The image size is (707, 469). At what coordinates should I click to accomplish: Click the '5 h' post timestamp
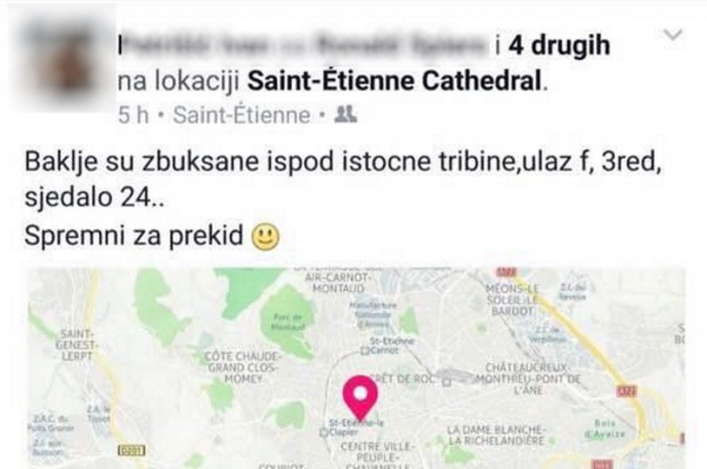pos(134,115)
